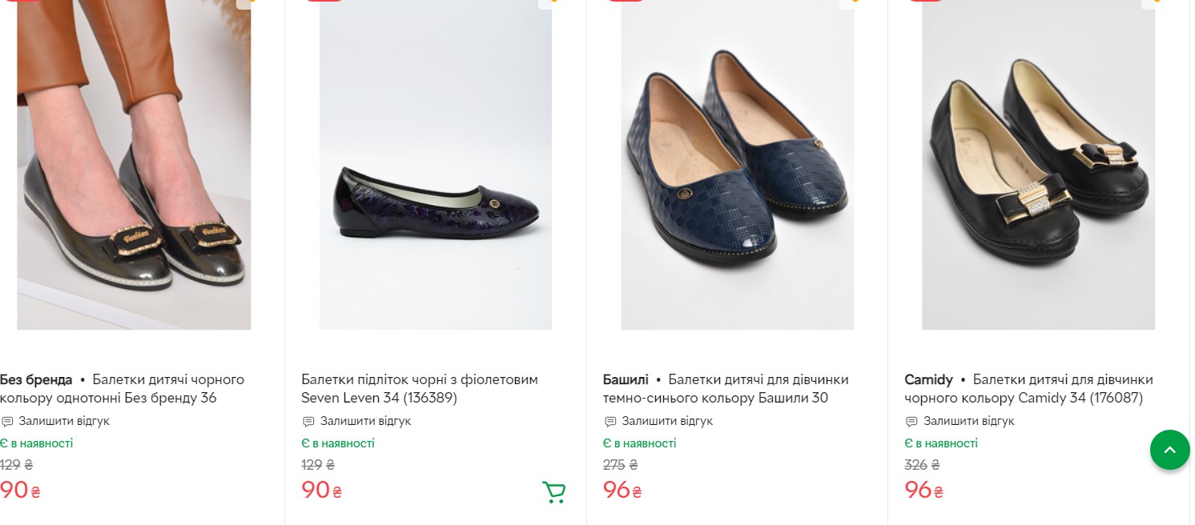Leave a review for Camidy flats

tap(968, 421)
